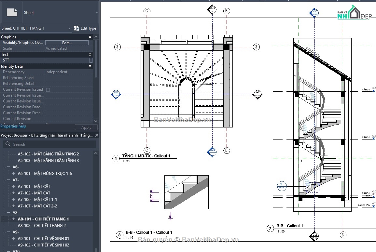Open the Sheet type selector dropdown
The width and height of the screenshot is (376, 252).
(x=96, y=12)
